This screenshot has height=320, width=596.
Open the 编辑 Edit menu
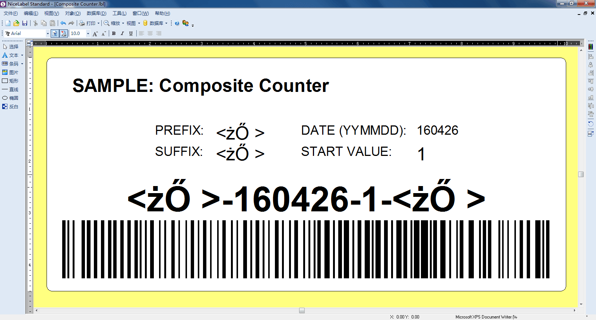tap(31, 13)
